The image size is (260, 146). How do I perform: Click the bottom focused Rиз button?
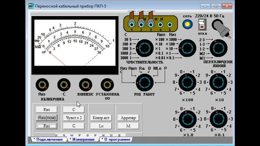[47, 126]
